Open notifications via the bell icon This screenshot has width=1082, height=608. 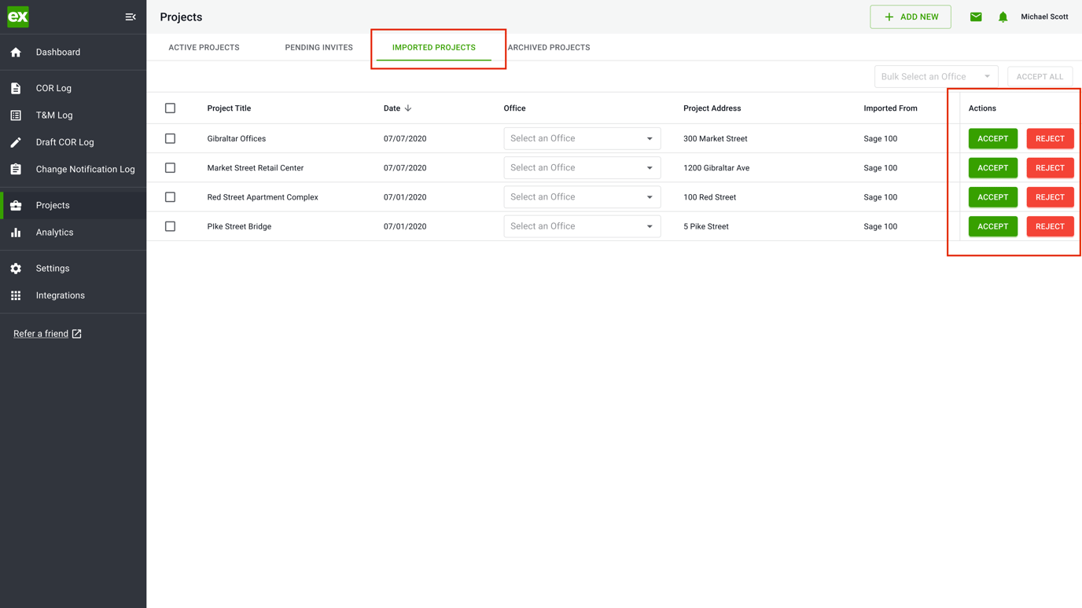click(x=1003, y=16)
